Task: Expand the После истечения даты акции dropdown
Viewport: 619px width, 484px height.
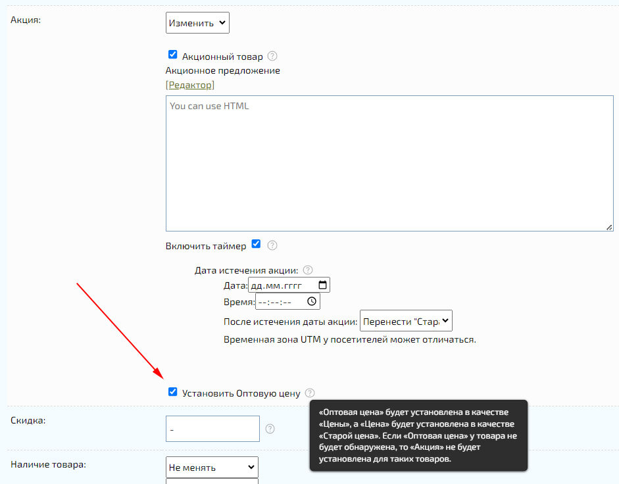Action: coord(406,322)
